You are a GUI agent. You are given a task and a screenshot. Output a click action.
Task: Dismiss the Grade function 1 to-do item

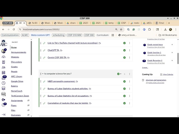[x=172, y=53]
